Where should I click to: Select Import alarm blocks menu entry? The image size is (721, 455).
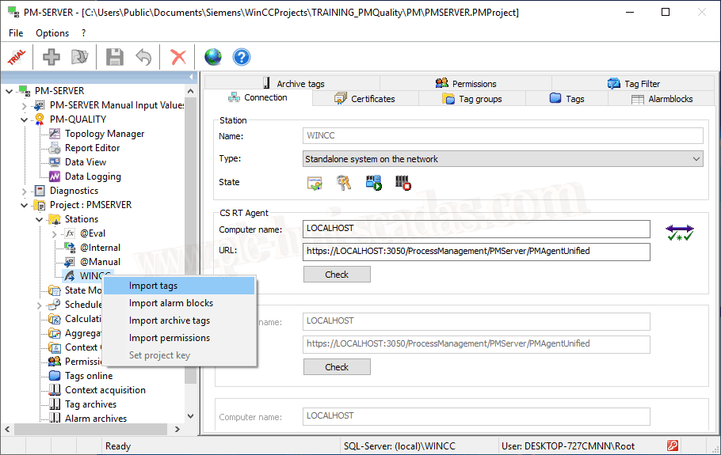coord(171,303)
